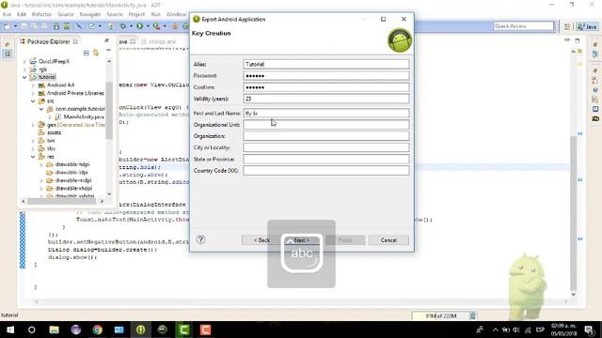Click the green Run icon in toolbar

pyautogui.click(x=140, y=26)
